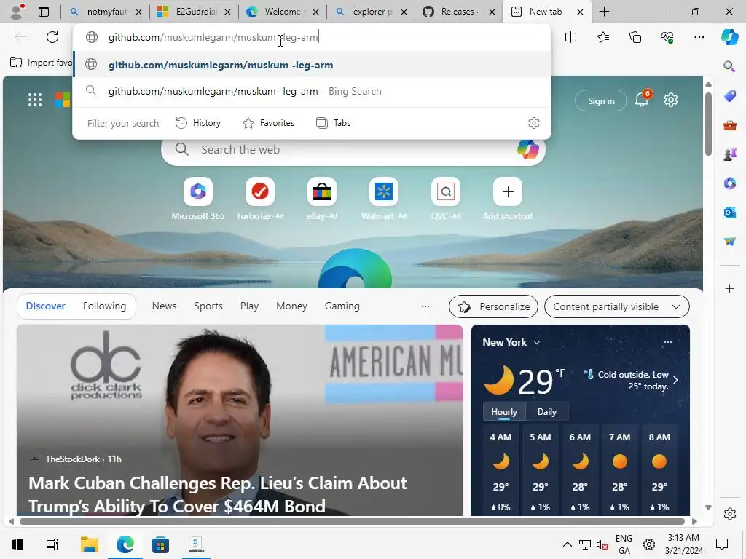
Task: Select the Gaming category
Action: [x=342, y=306]
